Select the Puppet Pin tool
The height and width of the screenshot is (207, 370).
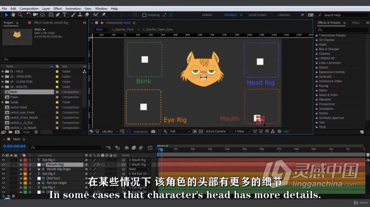pos(104,15)
